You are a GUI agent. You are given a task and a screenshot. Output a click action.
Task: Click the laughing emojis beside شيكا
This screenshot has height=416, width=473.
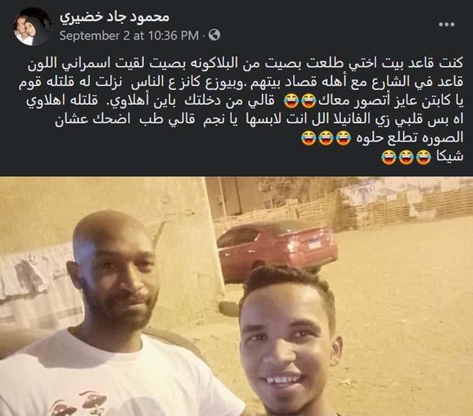point(406,157)
